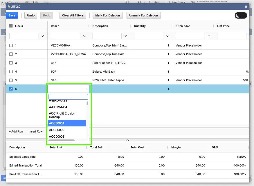The width and height of the screenshot is (254, 186).
Task: Click quantity cell of line 6
Action: (151, 89)
